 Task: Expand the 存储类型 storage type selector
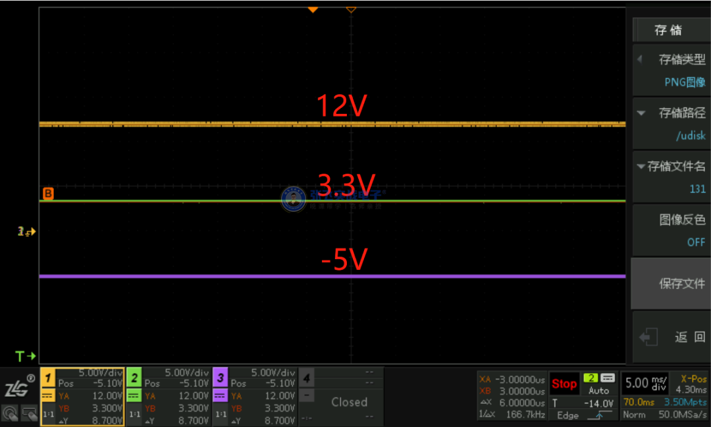click(x=671, y=70)
